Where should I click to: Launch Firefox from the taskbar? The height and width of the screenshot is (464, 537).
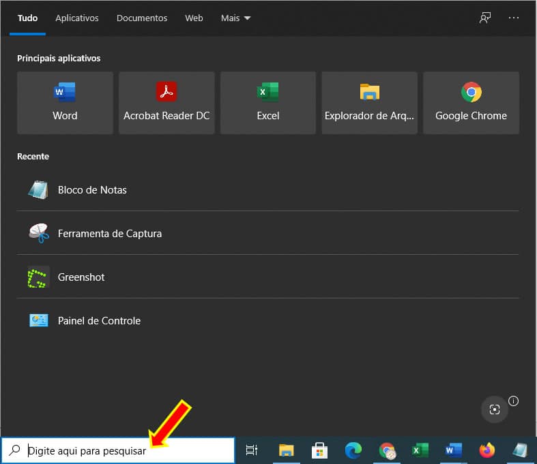point(487,450)
